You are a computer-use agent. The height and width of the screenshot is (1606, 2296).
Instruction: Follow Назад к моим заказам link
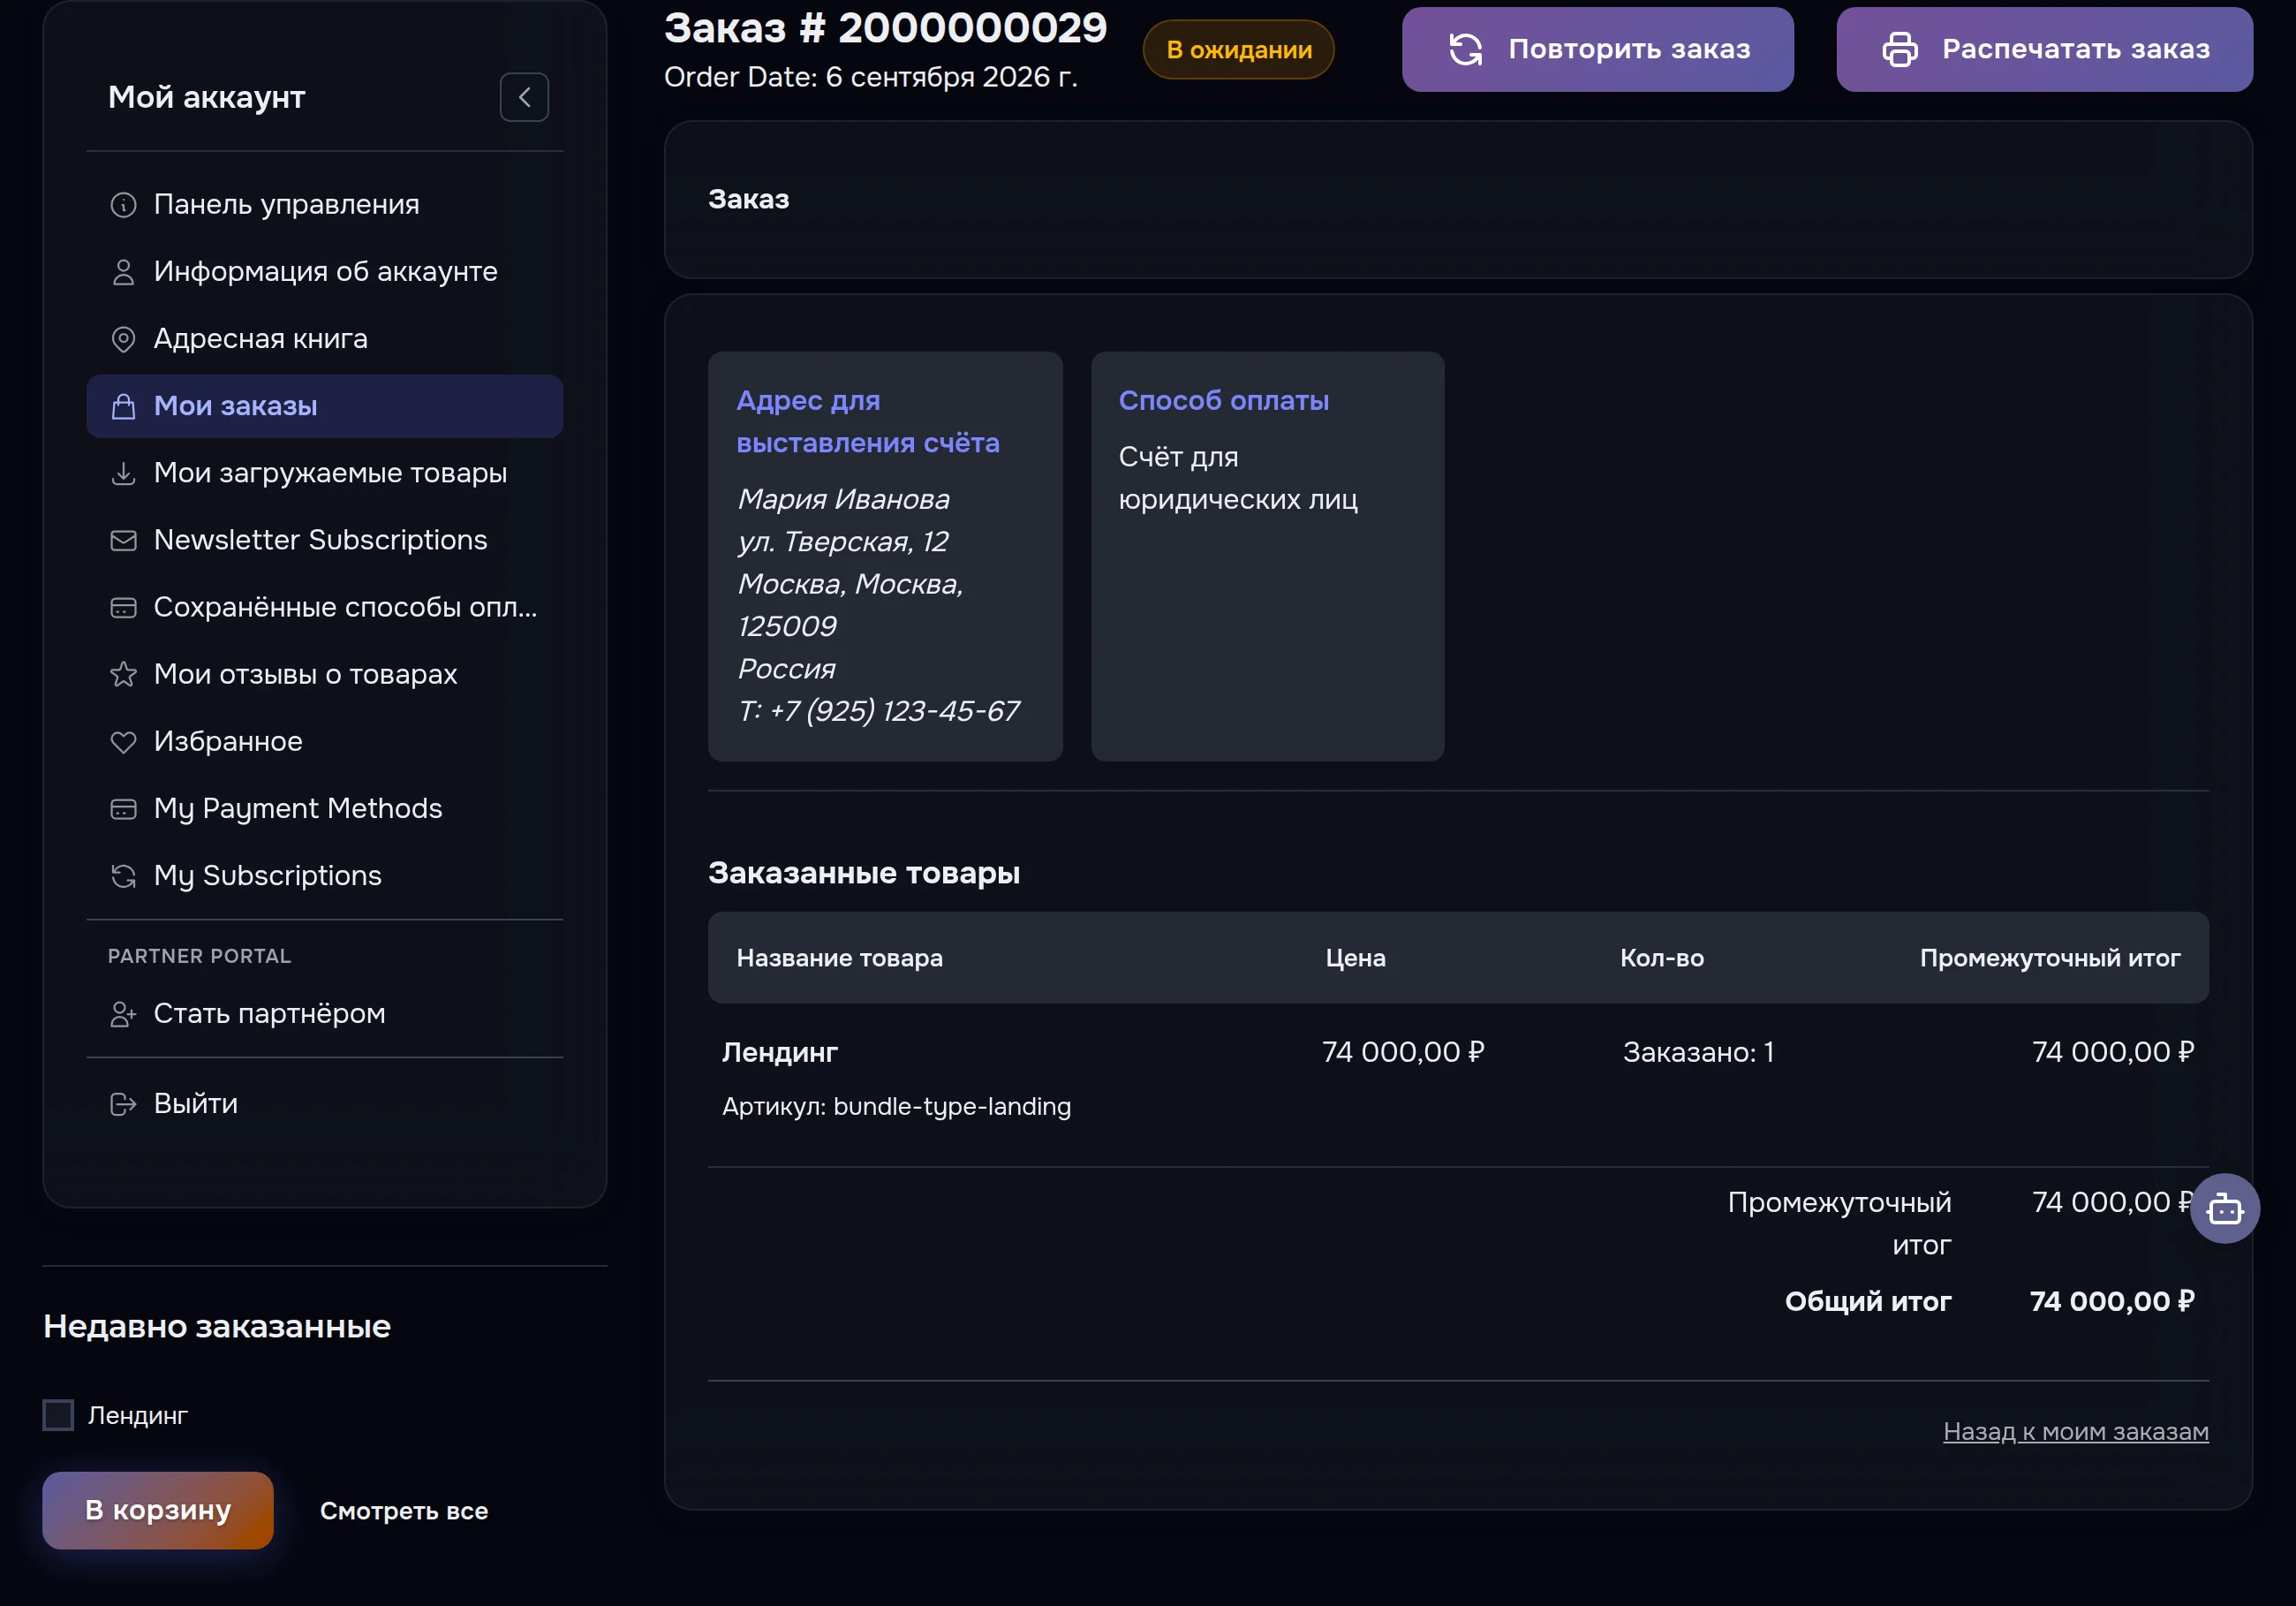(x=2076, y=1432)
